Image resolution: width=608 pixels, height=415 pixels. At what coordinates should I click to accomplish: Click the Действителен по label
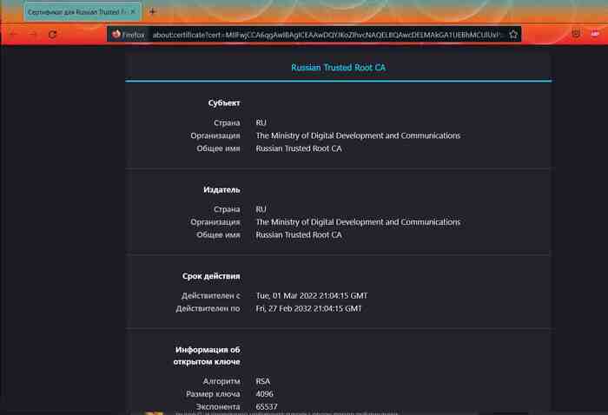[x=208, y=308]
